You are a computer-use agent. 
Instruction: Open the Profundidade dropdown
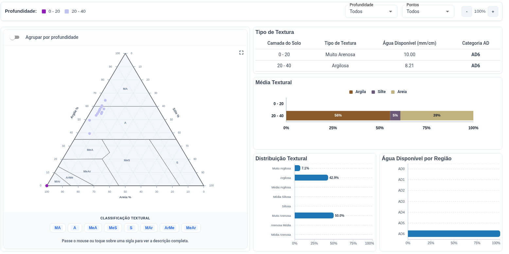click(x=371, y=11)
